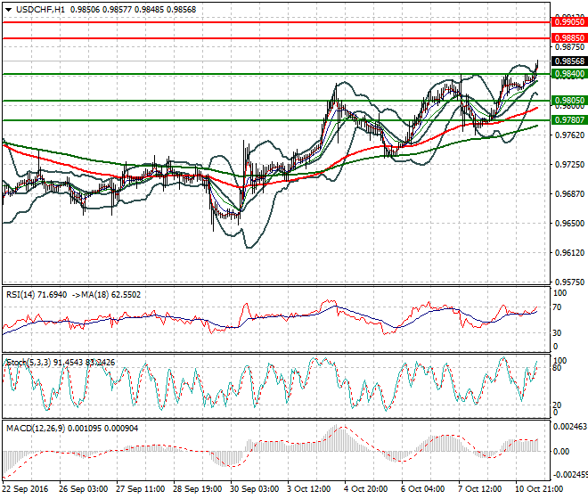The height and width of the screenshot is (499, 588).
Task: Click the 0.96120 price scale value
Action: point(569,253)
